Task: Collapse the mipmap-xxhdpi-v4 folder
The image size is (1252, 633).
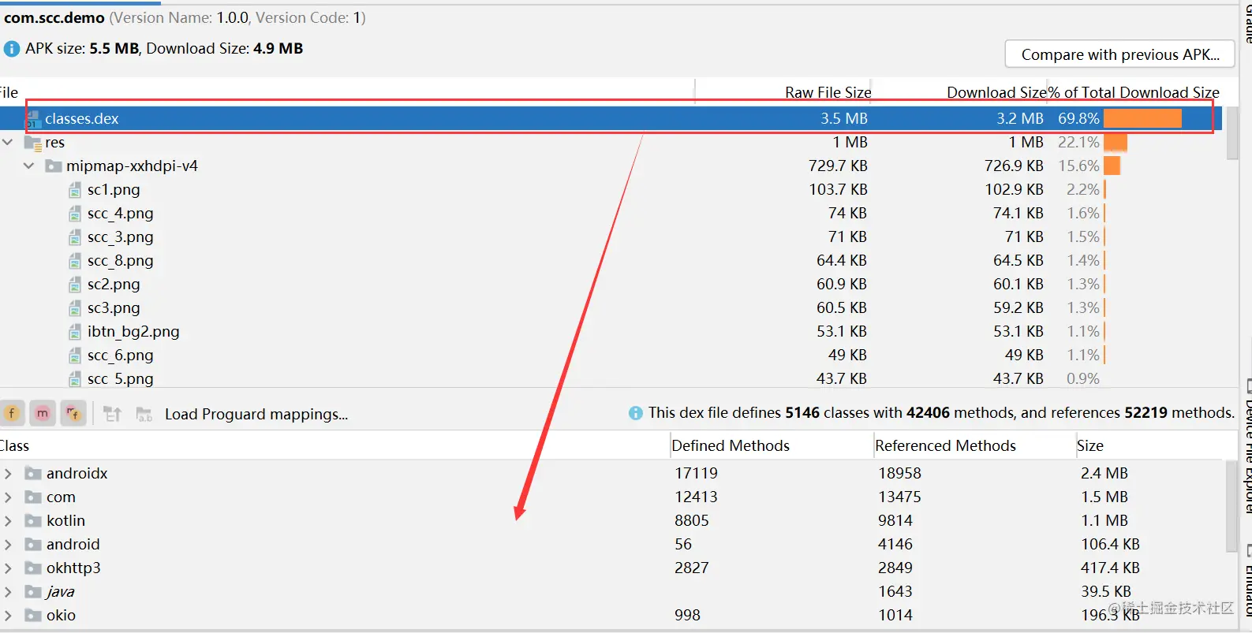Action: point(29,166)
